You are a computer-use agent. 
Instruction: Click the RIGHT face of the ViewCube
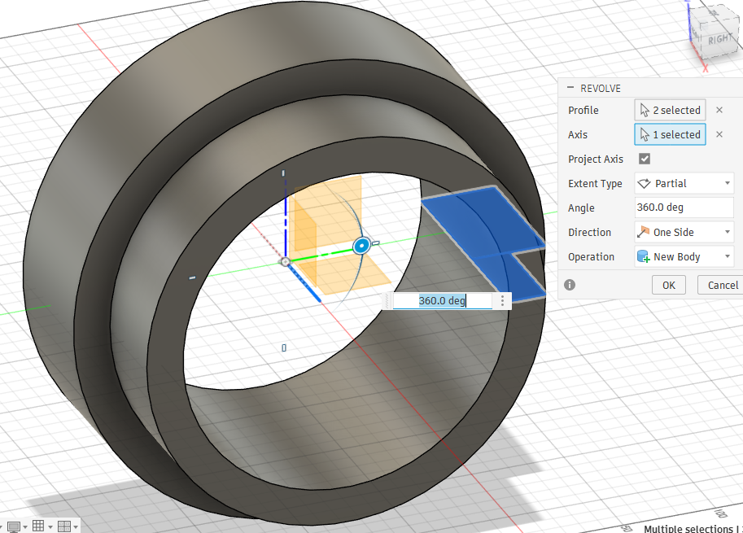(719, 40)
